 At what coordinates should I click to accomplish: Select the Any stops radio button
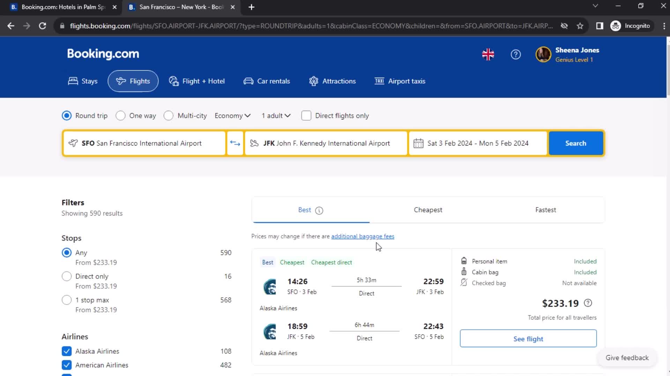[67, 252]
